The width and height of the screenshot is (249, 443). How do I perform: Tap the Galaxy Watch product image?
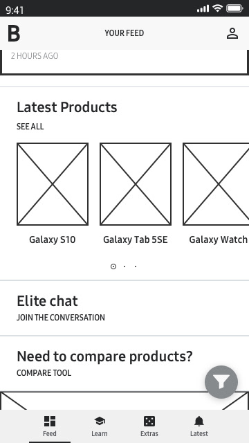[x=216, y=184]
